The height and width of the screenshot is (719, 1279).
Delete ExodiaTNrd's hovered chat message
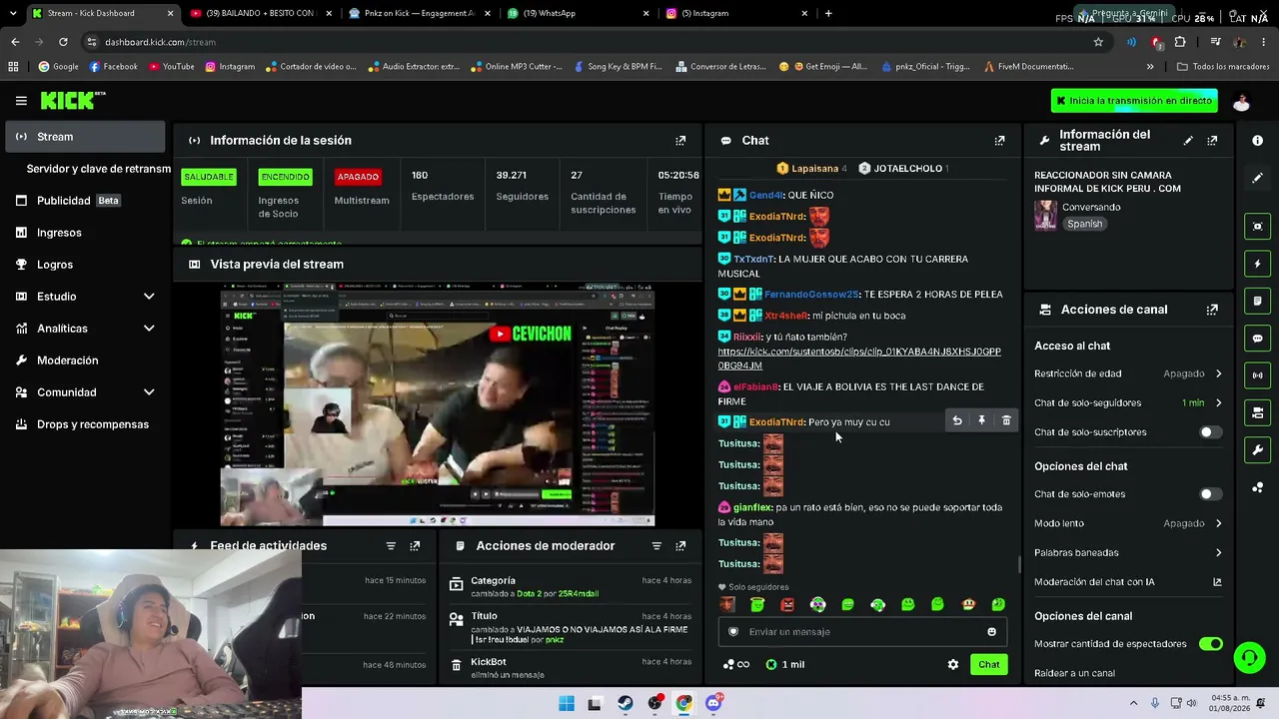click(x=1006, y=421)
